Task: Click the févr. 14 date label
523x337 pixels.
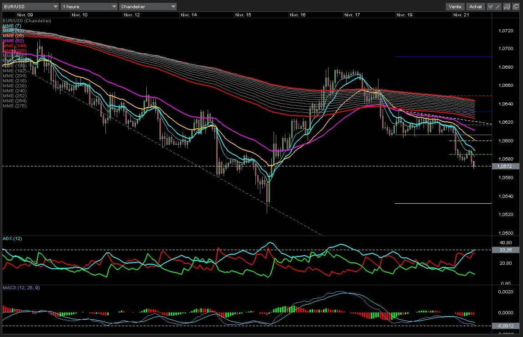Action: [189, 15]
